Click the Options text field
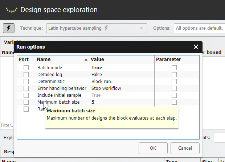225x162 pixels. tap(199, 28)
